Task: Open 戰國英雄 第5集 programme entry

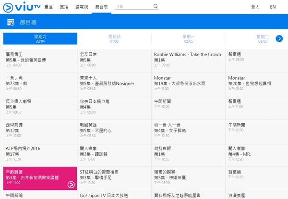Action: pyautogui.click(x=114, y=131)
